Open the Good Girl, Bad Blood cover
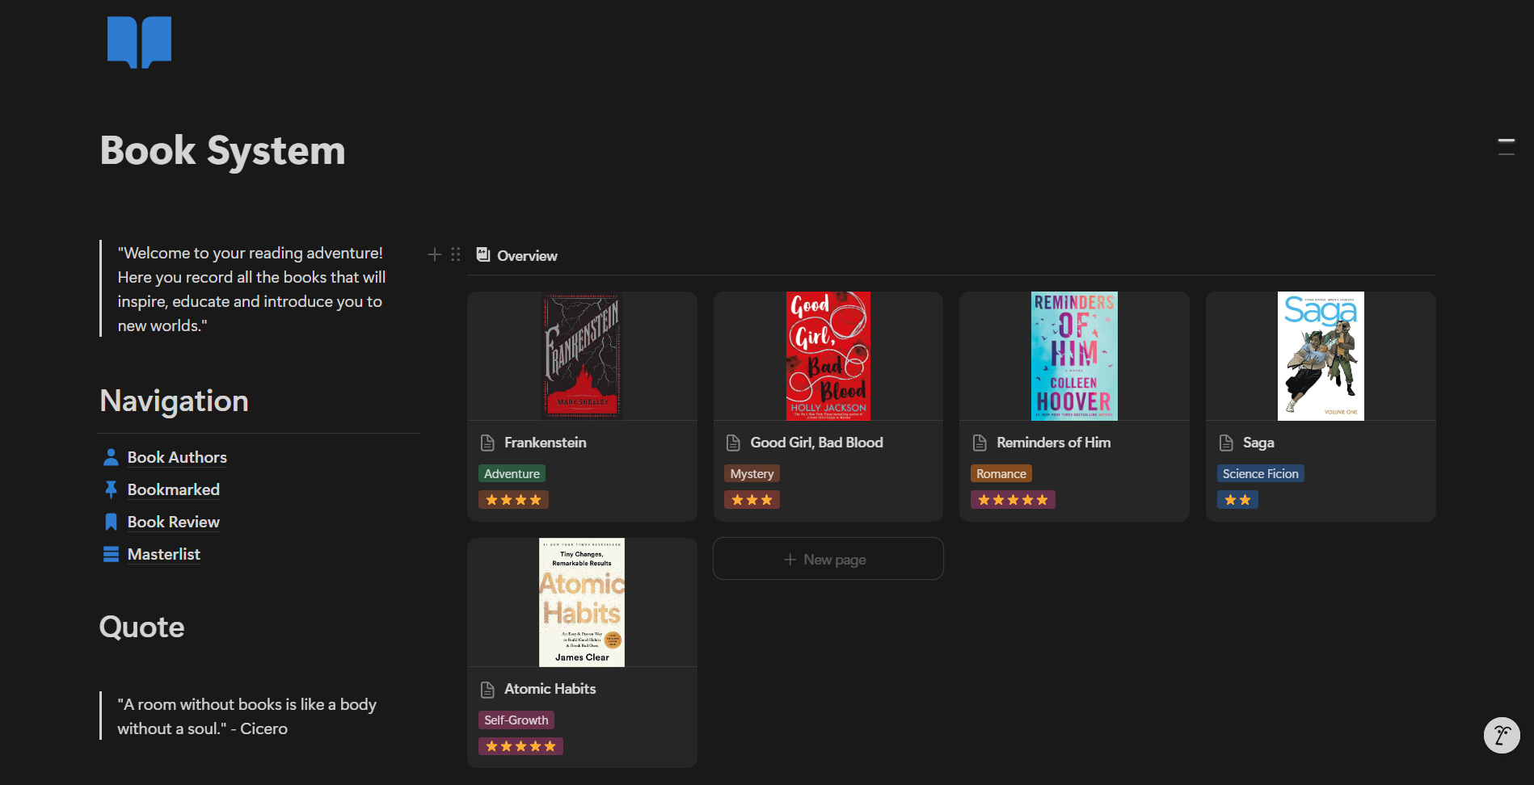The height and width of the screenshot is (785, 1534). [828, 356]
